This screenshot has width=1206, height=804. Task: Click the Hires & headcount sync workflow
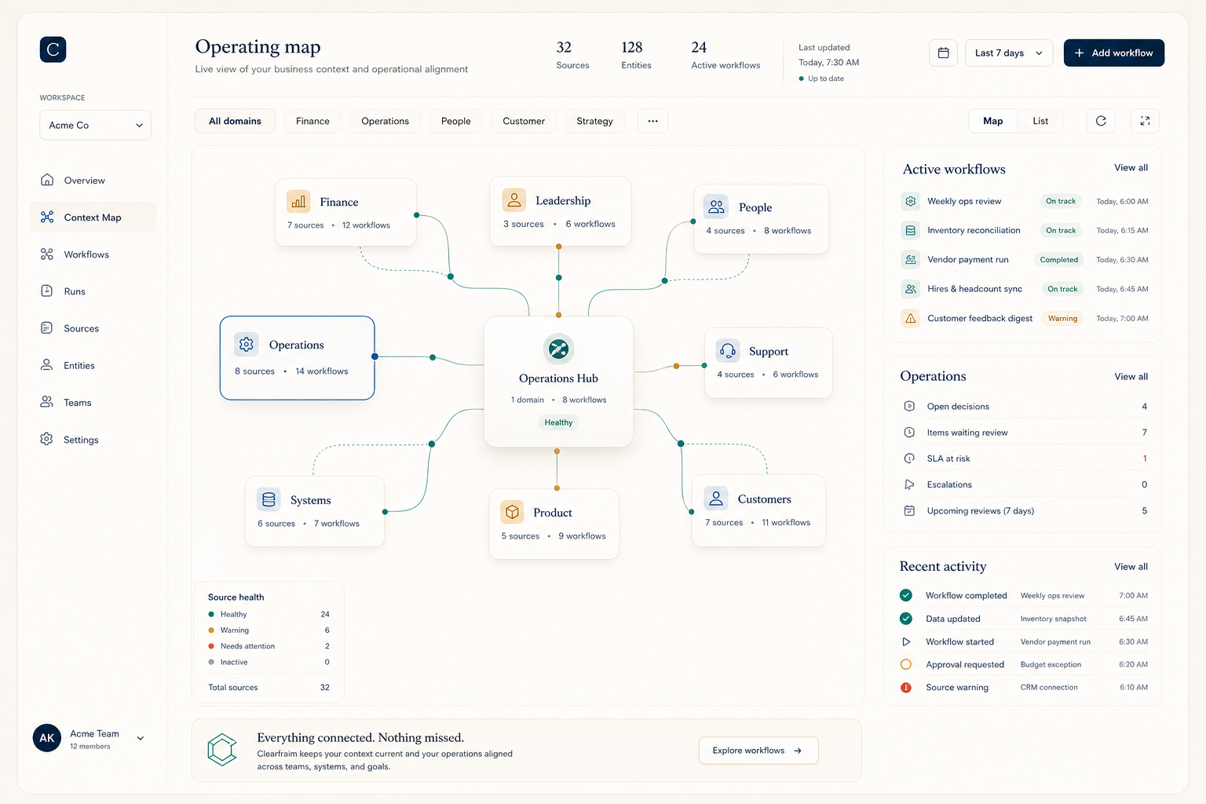click(x=1024, y=289)
